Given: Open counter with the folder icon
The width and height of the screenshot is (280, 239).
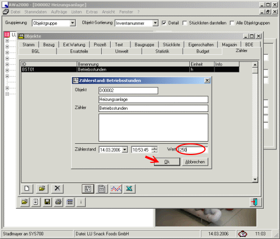Looking at the screenshot, I should click(x=42, y=189).
